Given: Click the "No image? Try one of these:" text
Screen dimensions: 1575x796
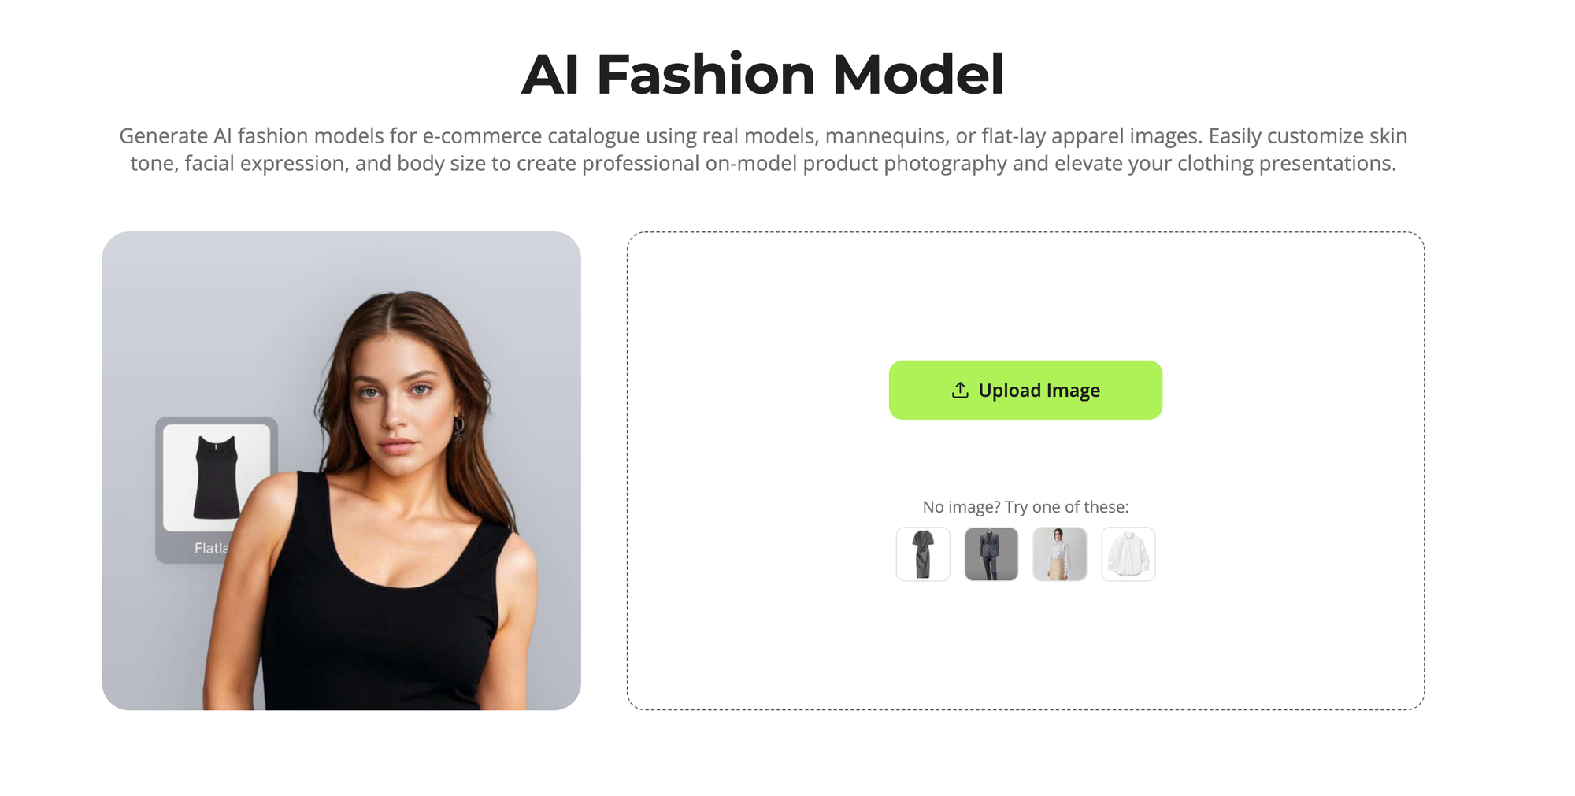Looking at the screenshot, I should (1025, 507).
